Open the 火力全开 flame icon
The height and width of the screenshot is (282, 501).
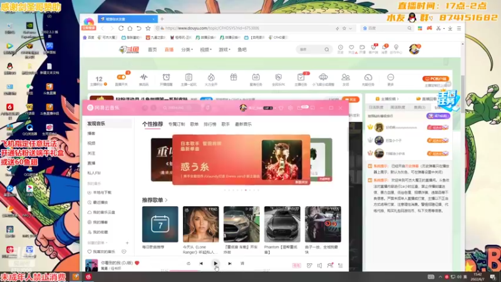pos(211,77)
